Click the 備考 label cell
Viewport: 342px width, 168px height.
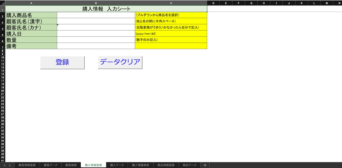31,46
